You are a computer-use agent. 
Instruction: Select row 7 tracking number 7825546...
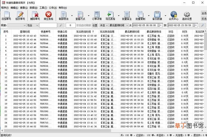pos(46,58)
